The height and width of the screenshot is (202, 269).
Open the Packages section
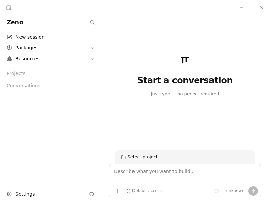pyautogui.click(x=50, y=48)
